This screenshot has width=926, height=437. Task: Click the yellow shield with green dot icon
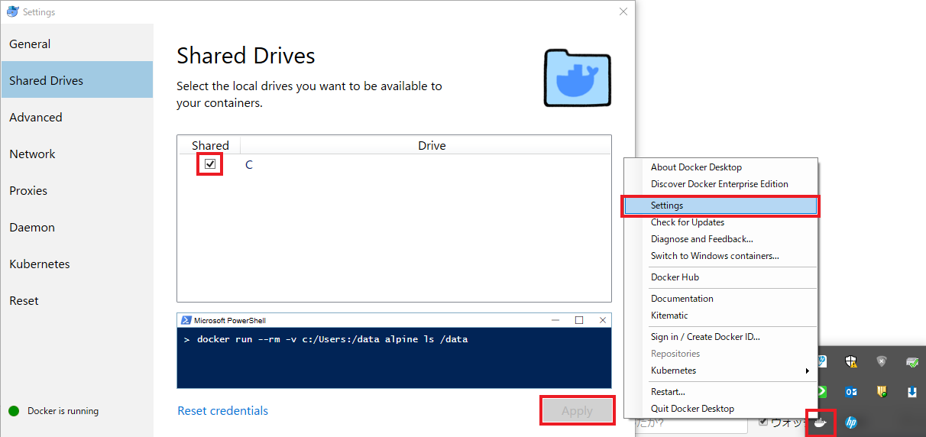[x=882, y=392]
